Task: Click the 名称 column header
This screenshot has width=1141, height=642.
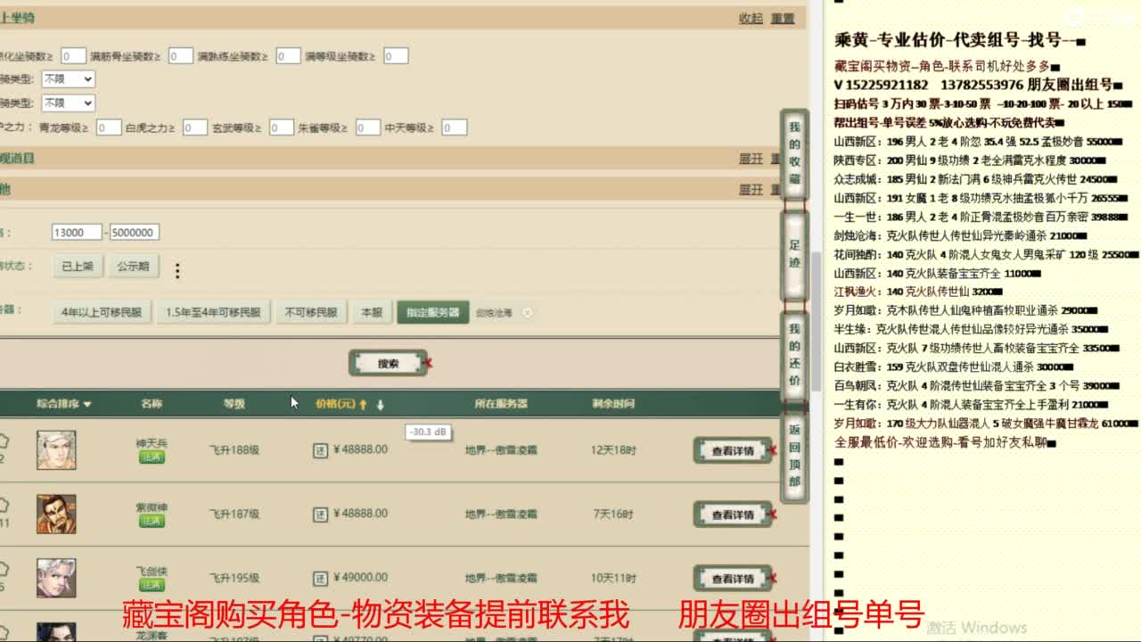Action: (152, 404)
